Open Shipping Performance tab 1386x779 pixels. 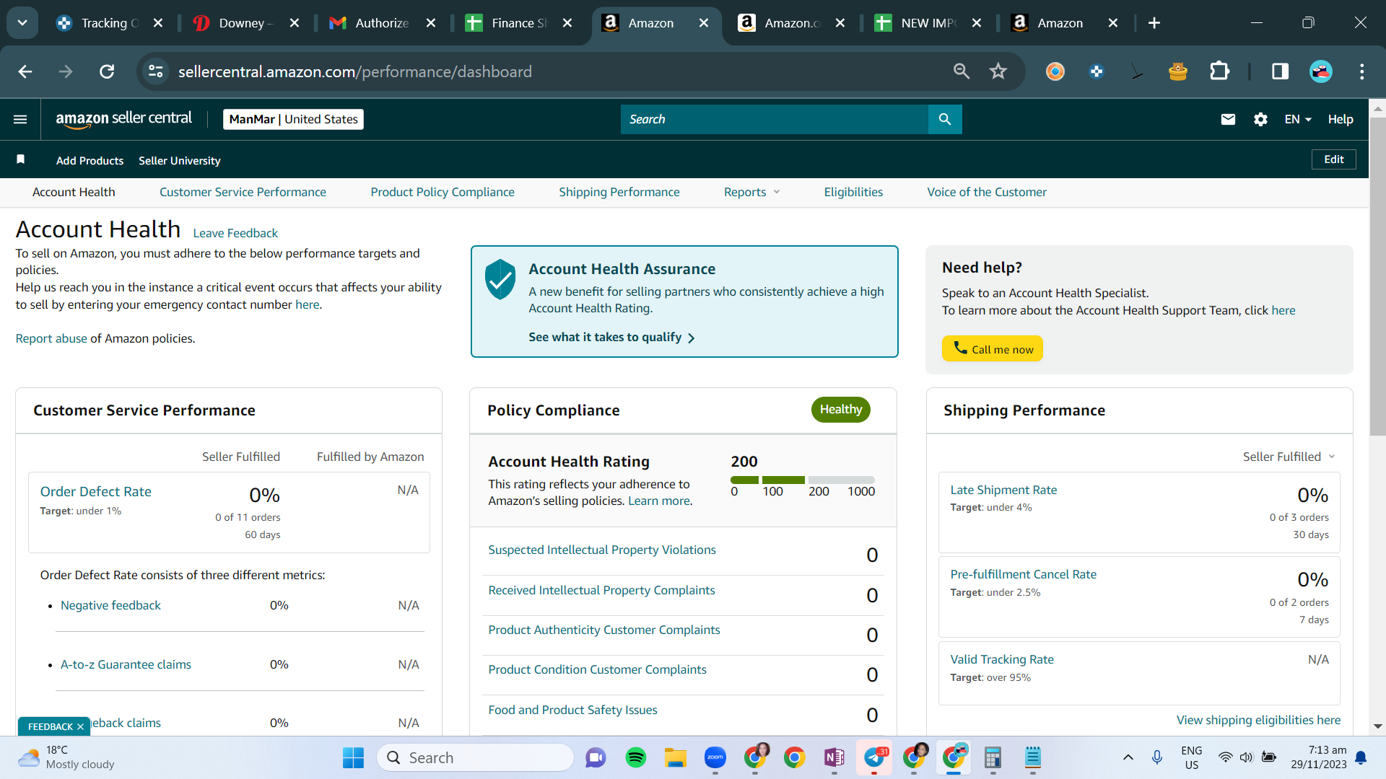coord(619,192)
